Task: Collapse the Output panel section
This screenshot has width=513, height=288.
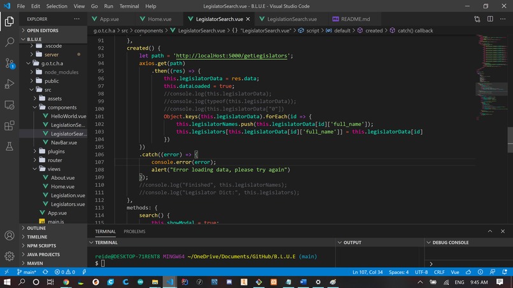Action: coord(379,242)
